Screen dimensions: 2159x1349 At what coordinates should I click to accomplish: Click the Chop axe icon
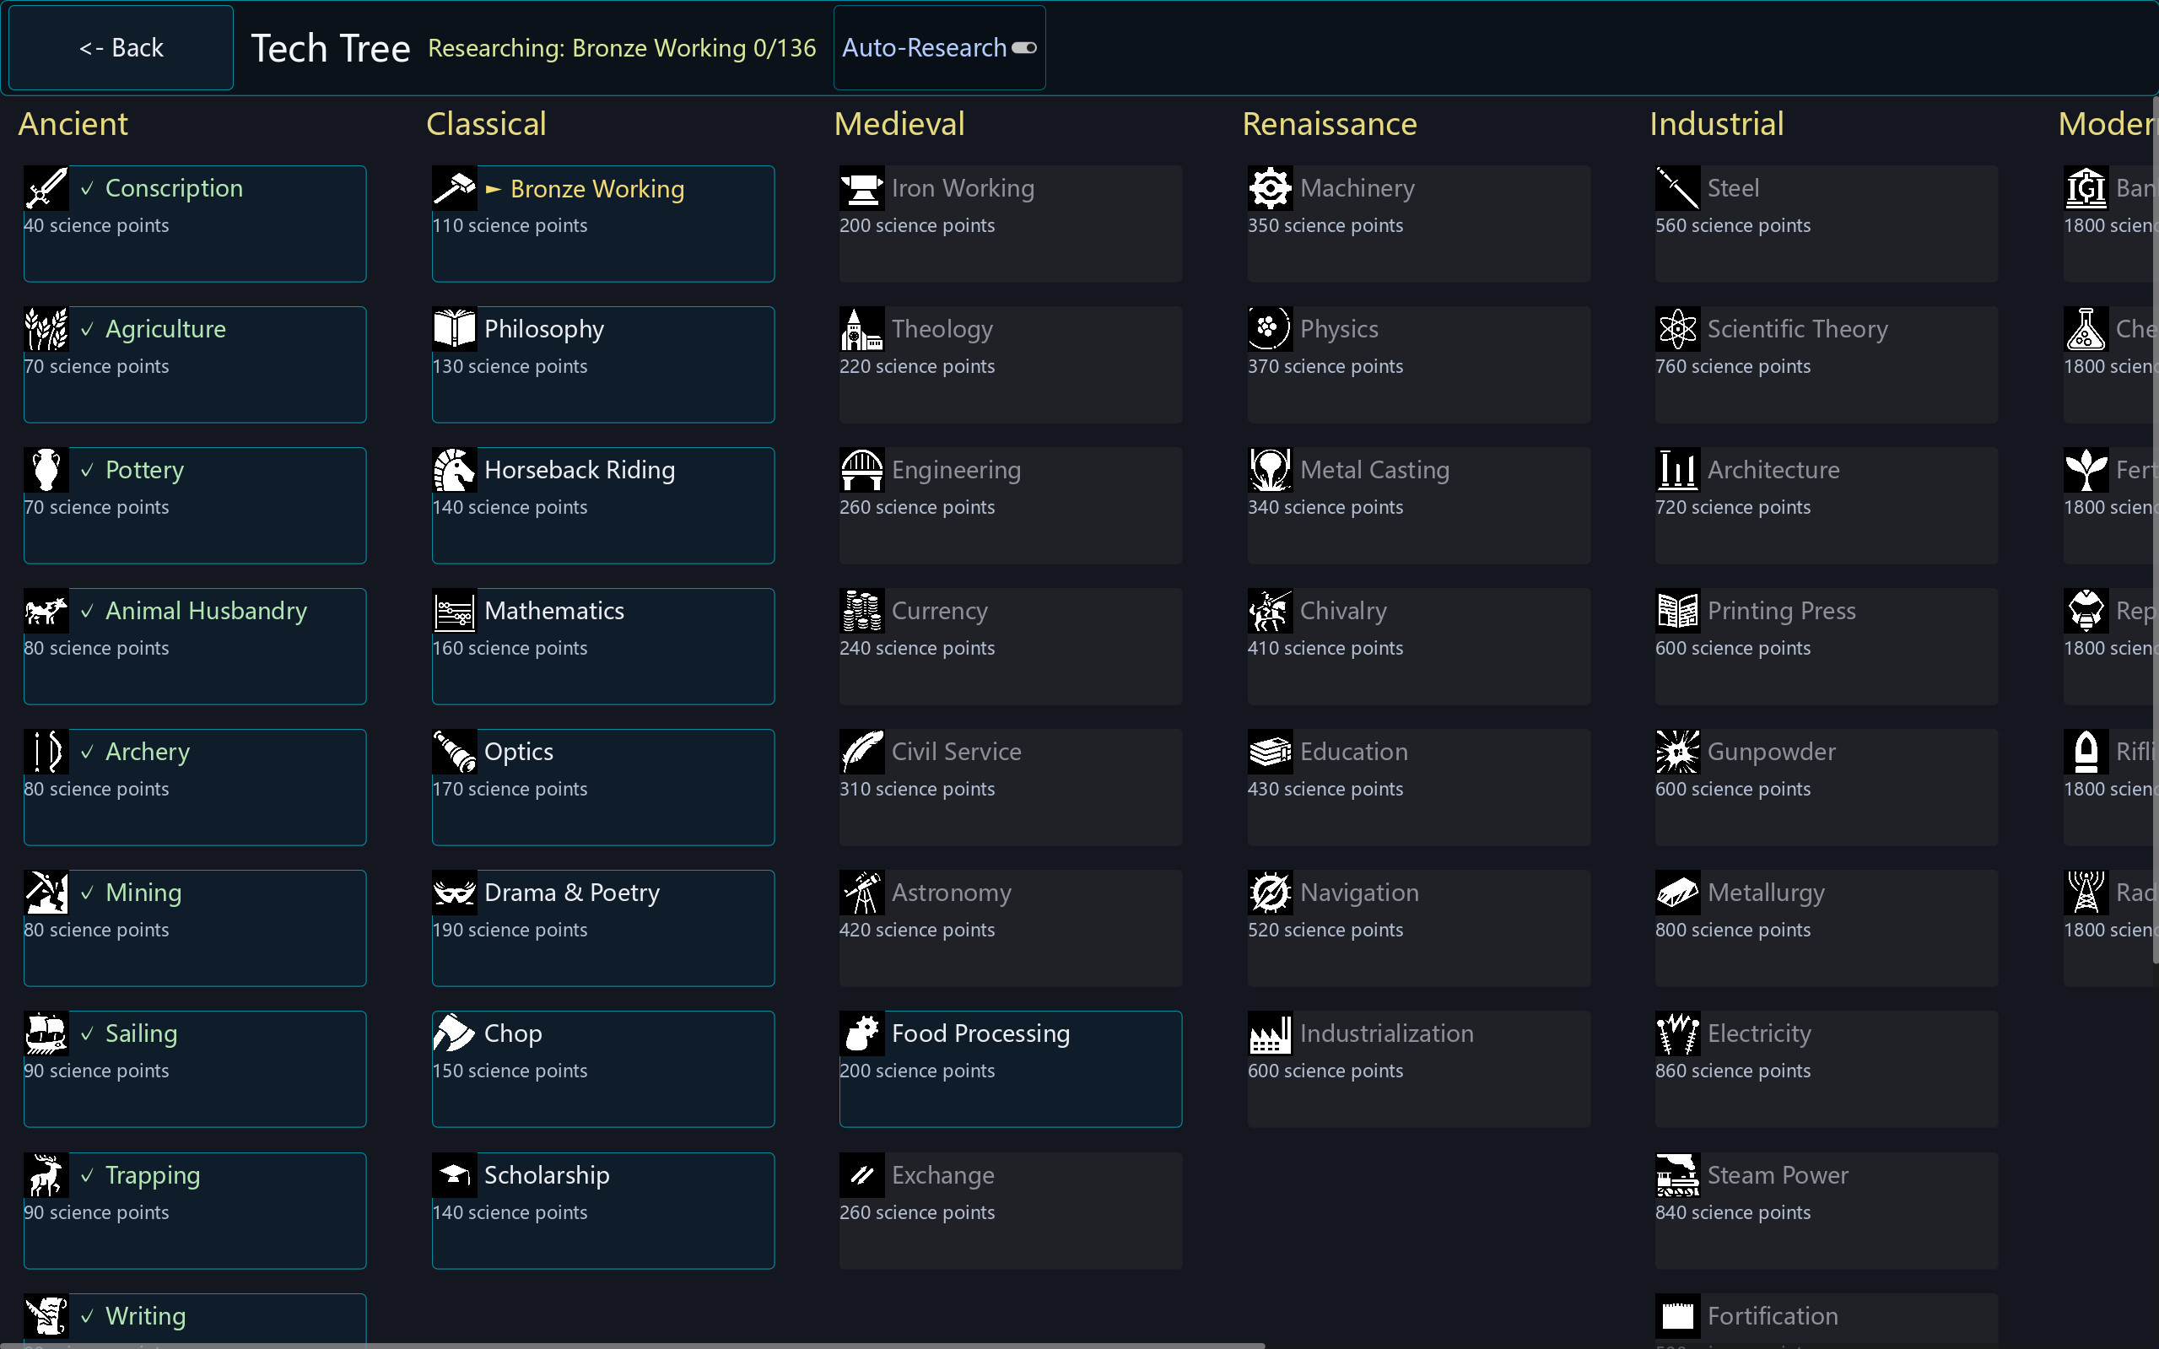454,1034
